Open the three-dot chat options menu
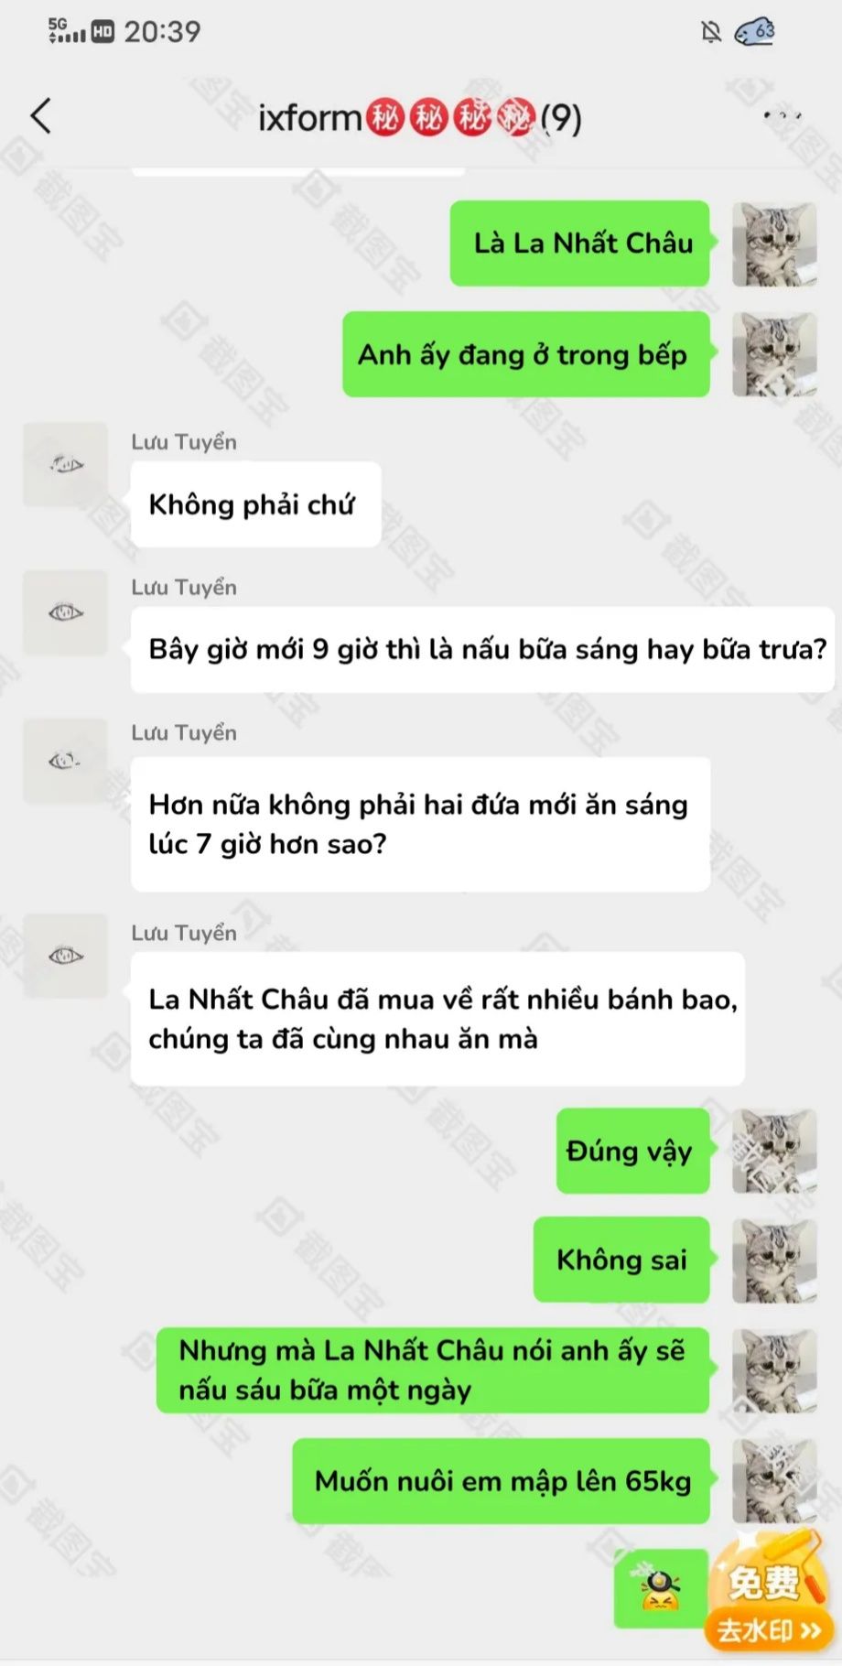The image size is (842, 1666). [x=783, y=115]
